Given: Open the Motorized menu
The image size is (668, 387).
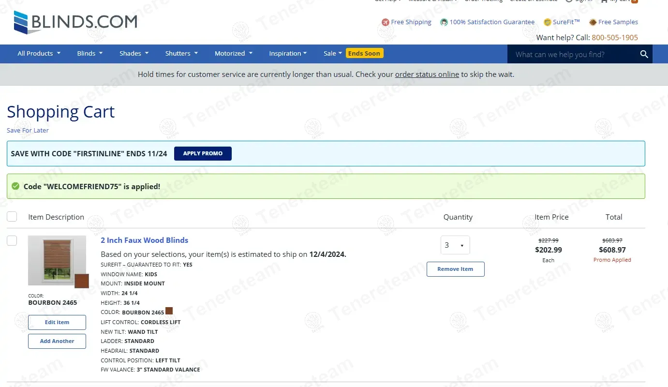Looking at the screenshot, I should coord(233,54).
